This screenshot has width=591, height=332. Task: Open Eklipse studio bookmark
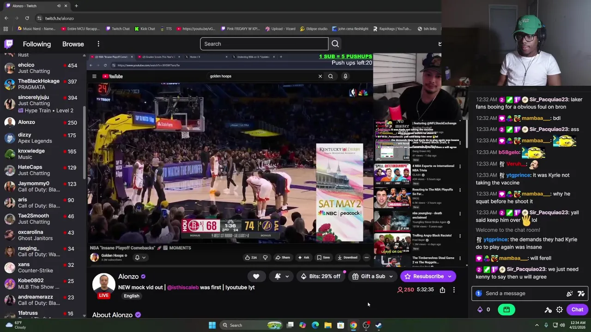[x=314, y=29]
